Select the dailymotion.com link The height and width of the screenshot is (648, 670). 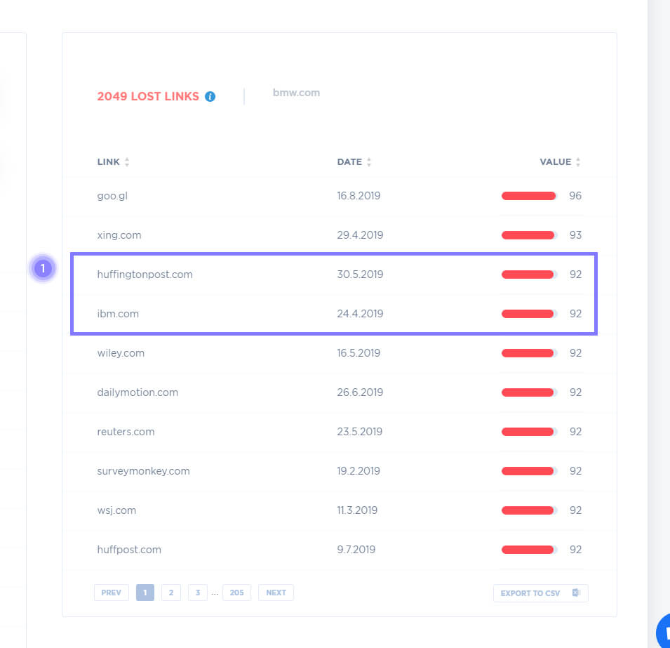tap(138, 392)
